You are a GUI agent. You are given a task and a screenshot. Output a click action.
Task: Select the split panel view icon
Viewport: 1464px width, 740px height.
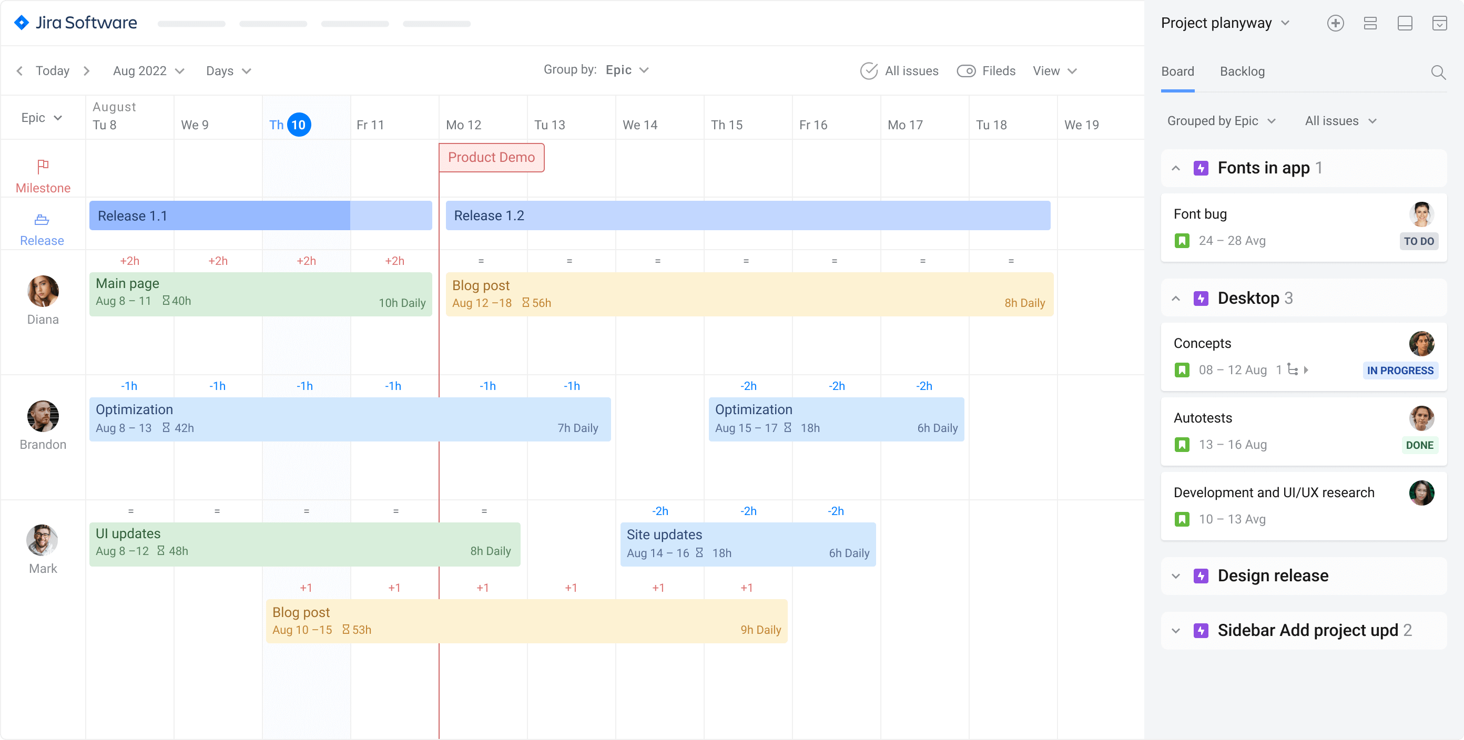(x=1406, y=23)
